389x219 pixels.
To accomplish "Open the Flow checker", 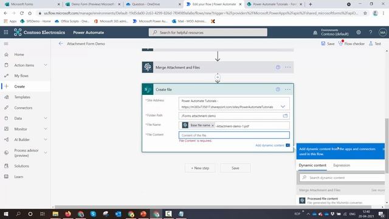I will [x=351, y=43].
